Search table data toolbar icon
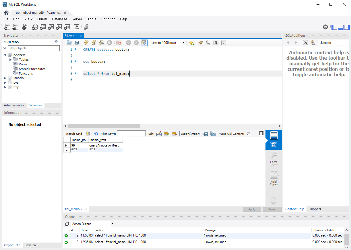This screenshot has width=351, height=250. click(x=77, y=27)
